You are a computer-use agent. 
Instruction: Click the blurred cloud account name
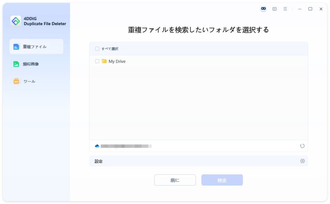126,146
